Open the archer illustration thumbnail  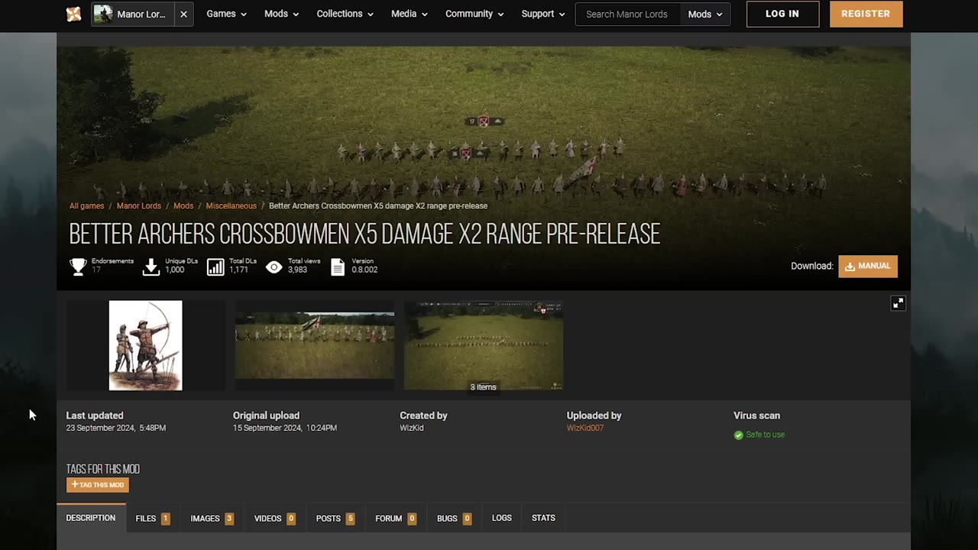click(x=145, y=345)
